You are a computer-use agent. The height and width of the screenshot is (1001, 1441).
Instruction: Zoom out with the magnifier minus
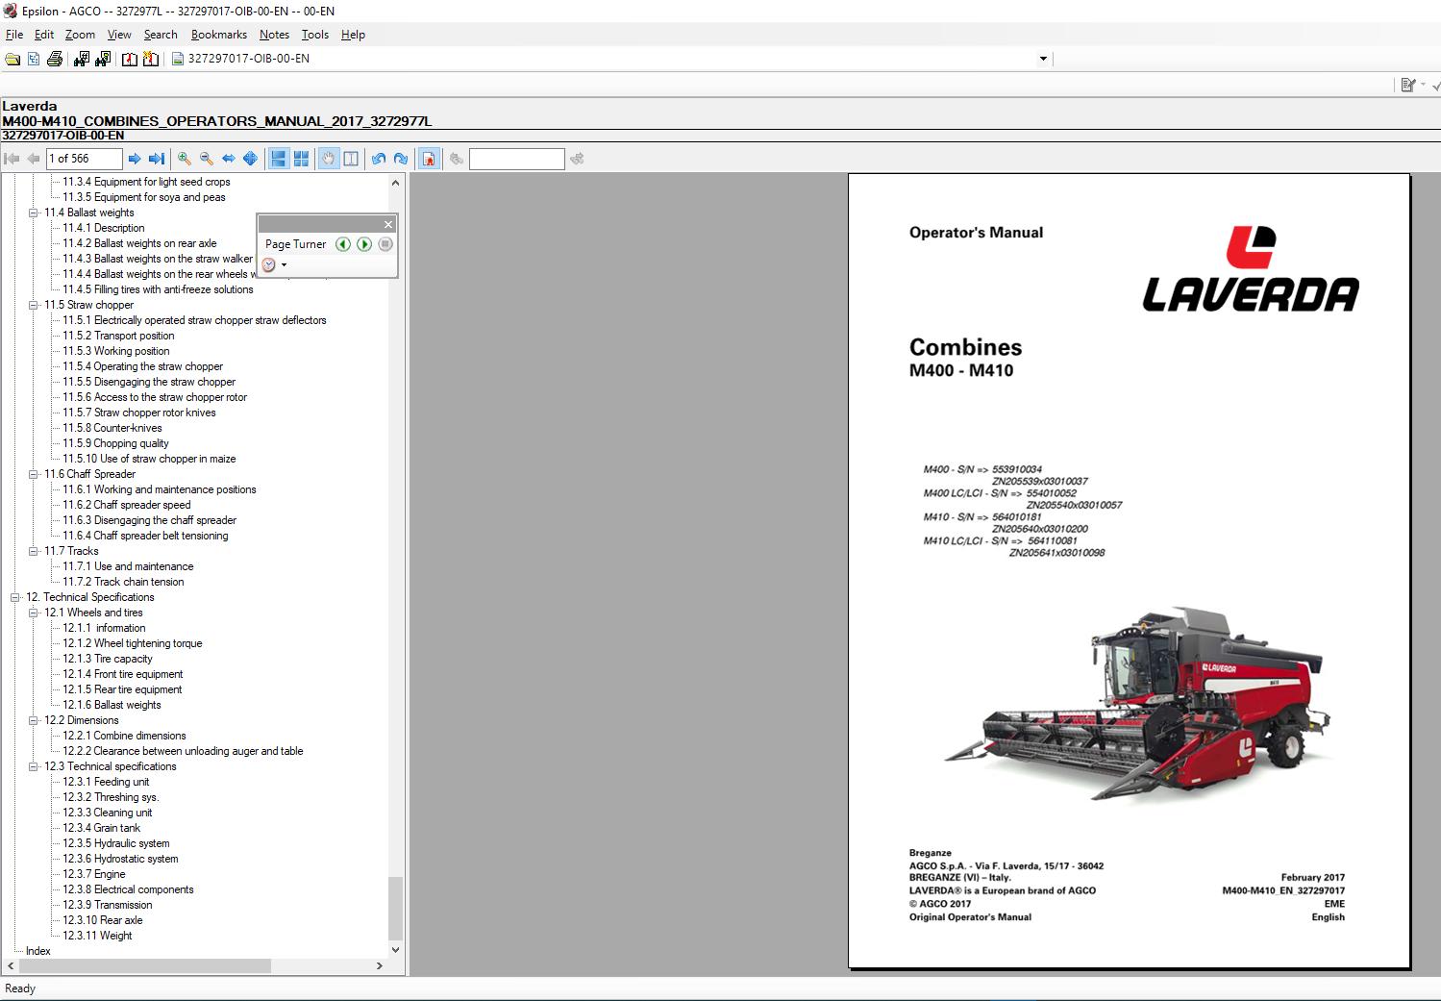point(207,159)
